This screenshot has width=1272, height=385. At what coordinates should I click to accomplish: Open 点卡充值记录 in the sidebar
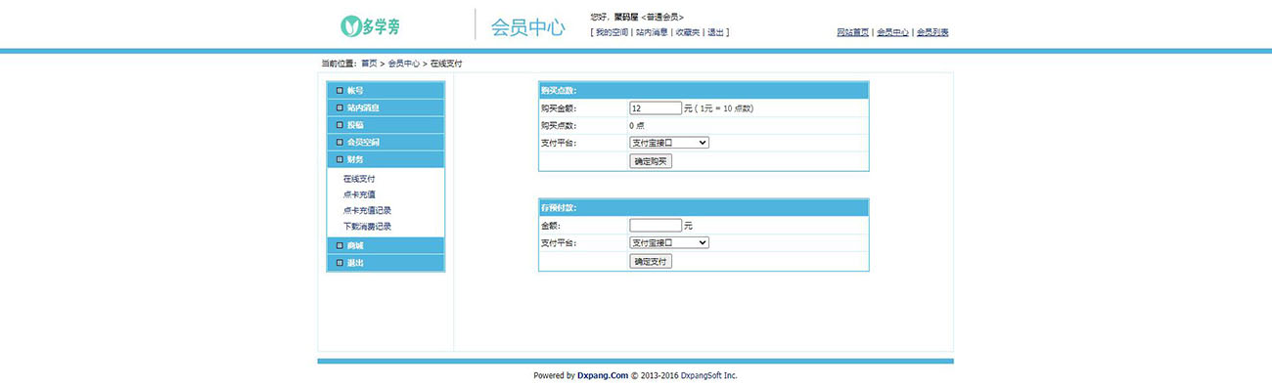367,210
